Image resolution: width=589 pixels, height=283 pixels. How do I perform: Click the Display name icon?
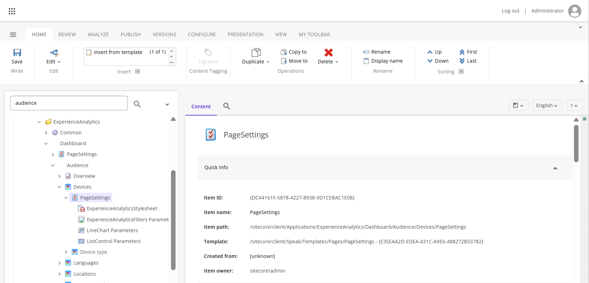click(x=366, y=61)
